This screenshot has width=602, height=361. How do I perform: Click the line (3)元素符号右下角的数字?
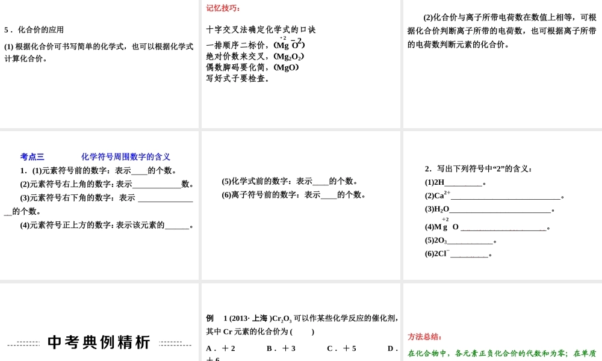[x=107, y=197]
